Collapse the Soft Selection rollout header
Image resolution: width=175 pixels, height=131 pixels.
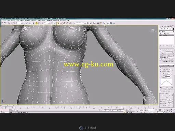[166, 65]
